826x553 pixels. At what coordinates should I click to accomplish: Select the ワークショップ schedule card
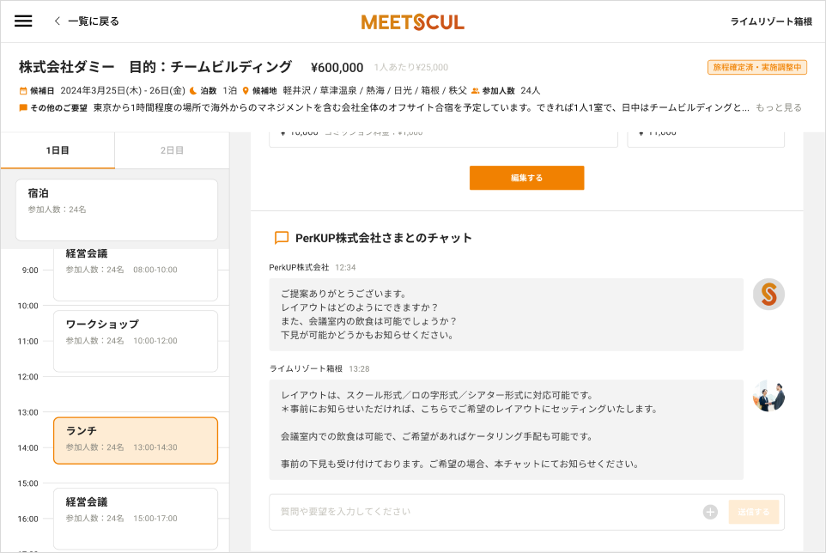click(136, 341)
